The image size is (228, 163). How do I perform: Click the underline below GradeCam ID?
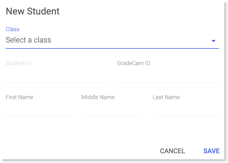coord(168,82)
